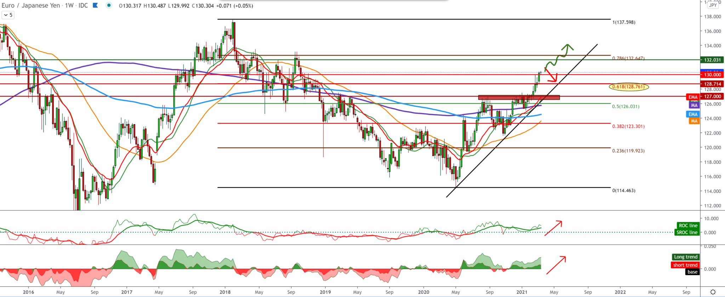Click the 10.000 value on ROC scale
The image size is (725, 297).
pos(711,218)
